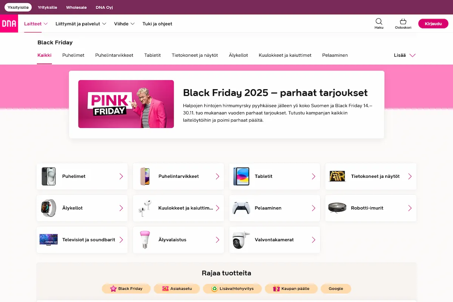Click the Pink Friday banner image
The image size is (453, 302).
click(126, 104)
